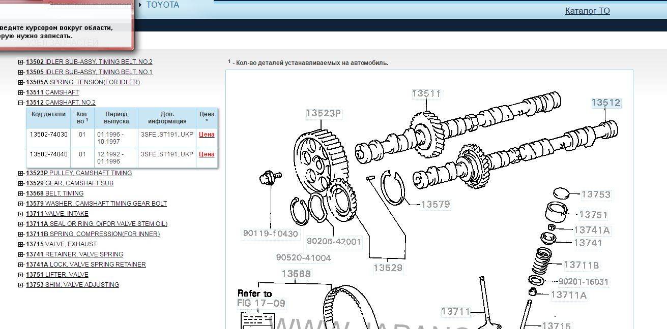Screen dimensions: 667x329
Task: Open the Цена link for part 13502-74030
Action: pos(207,135)
